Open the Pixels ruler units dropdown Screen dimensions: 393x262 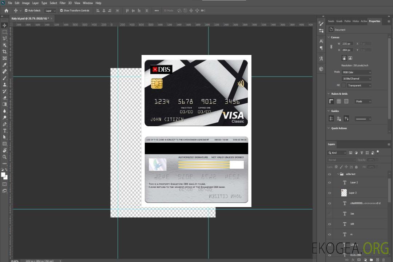363,101
